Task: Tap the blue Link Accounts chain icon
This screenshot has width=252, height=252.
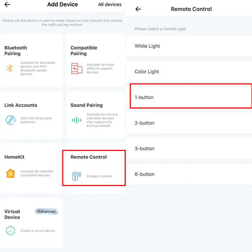Action: tap(10, 120)
